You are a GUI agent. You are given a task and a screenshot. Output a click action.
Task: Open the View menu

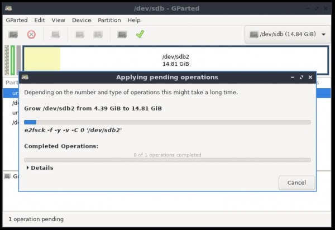tap(58, 20)
